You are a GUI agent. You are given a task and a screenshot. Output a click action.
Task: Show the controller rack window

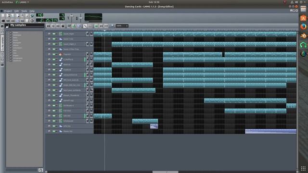[32, 21]
